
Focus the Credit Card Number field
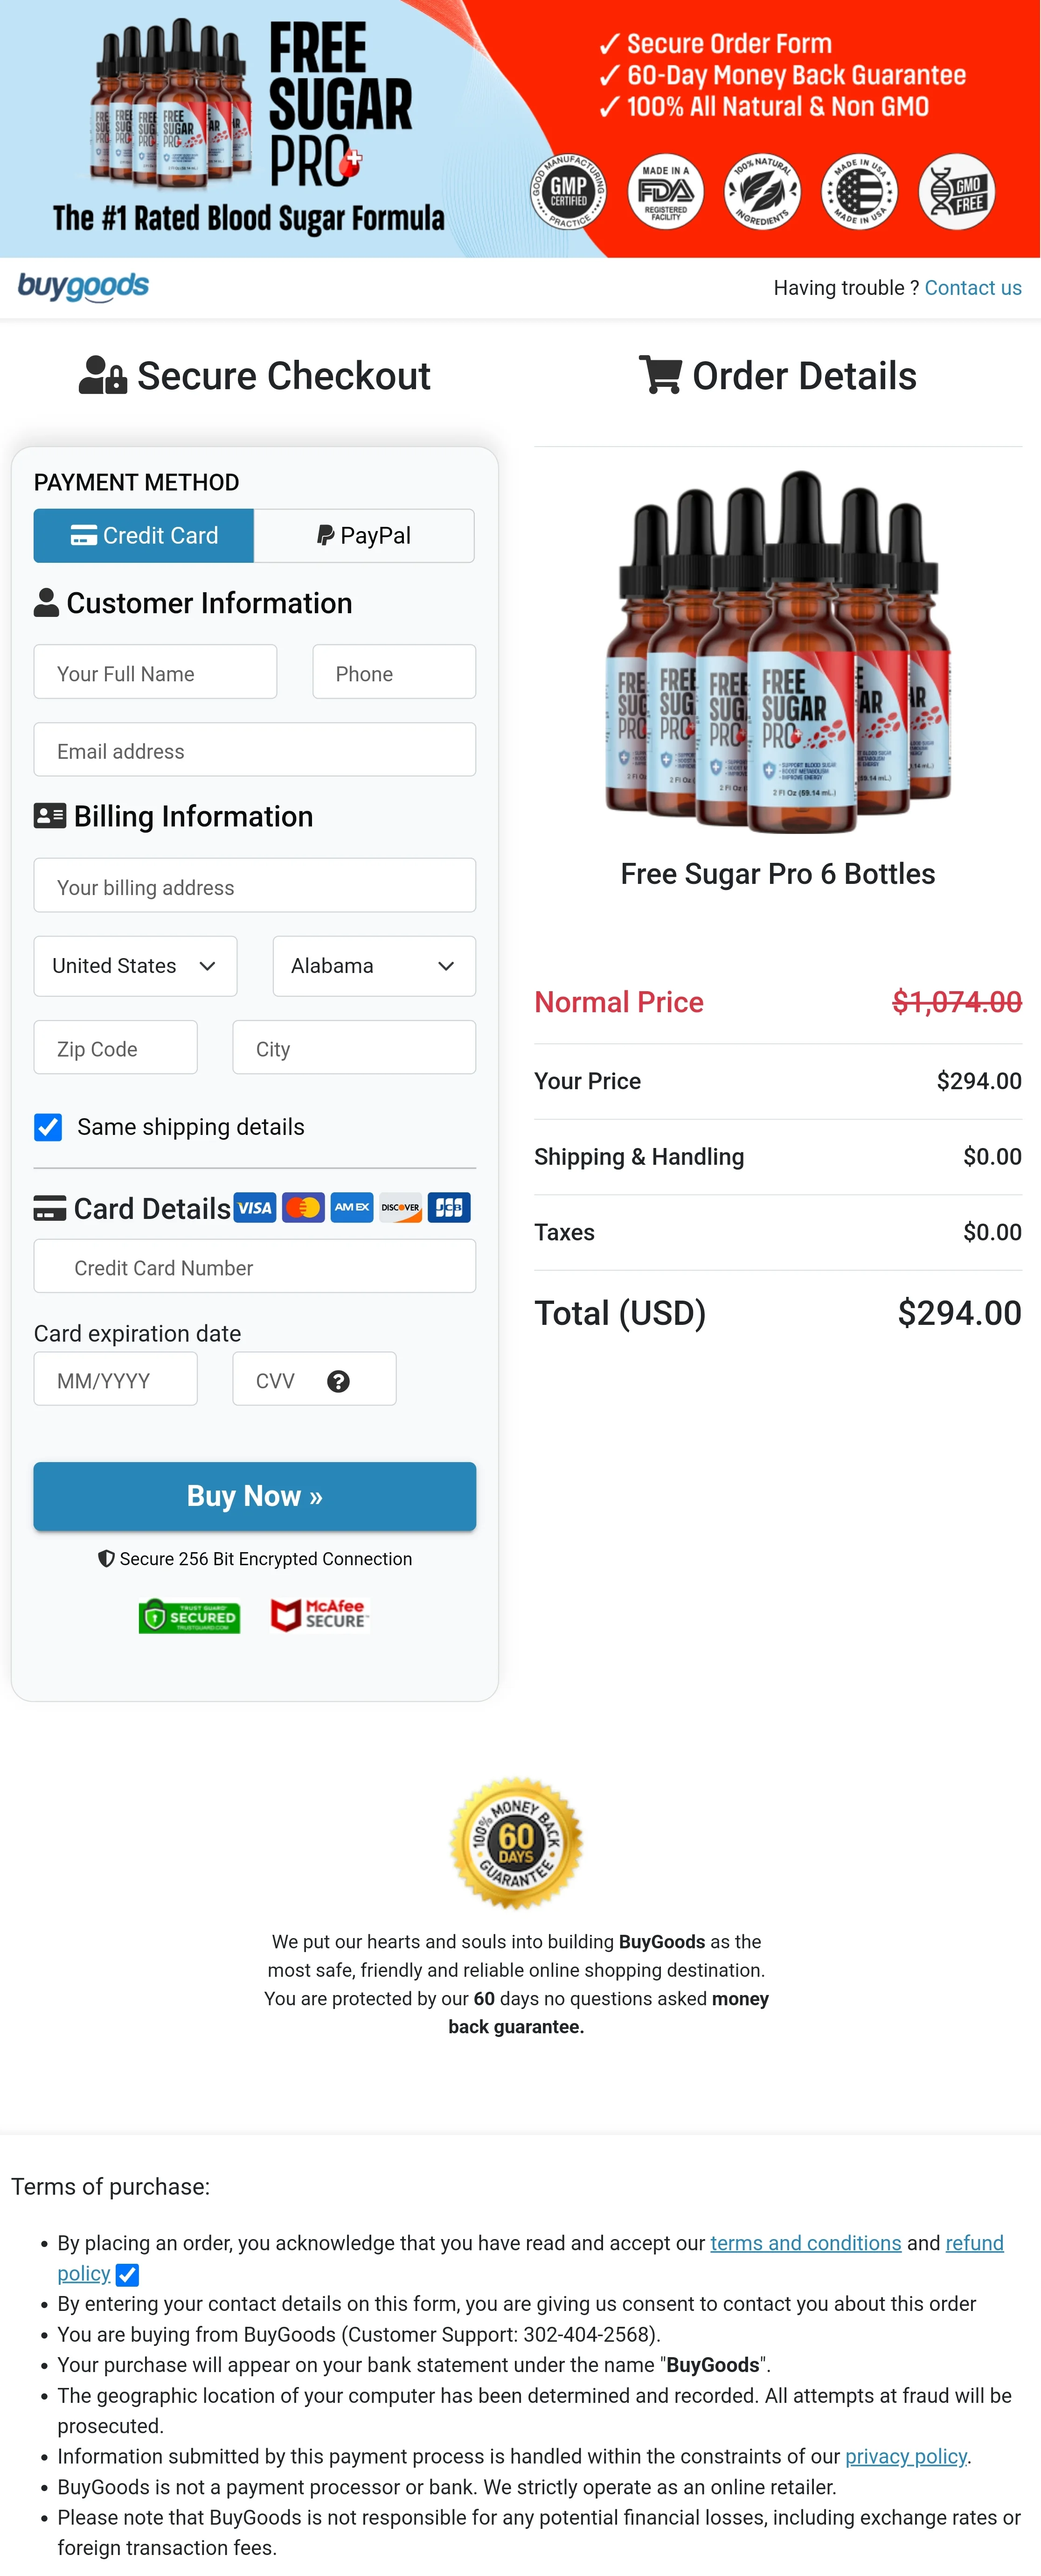(x=255, y=1267)
